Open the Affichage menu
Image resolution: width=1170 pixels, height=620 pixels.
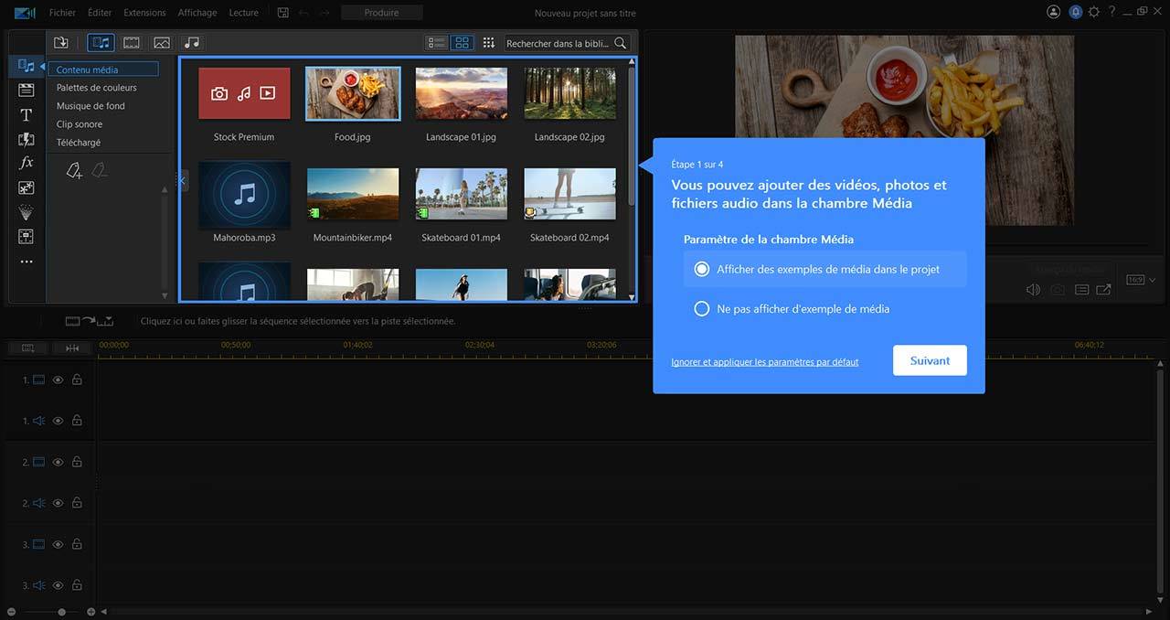(x=197, y=13)
